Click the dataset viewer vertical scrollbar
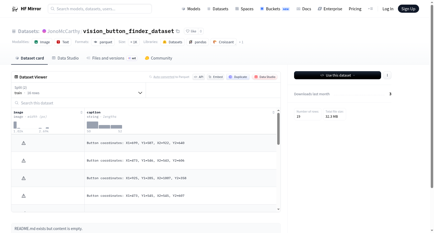Image resolution: width=434 pixels, height=233 pixels. (x=278, y=129)
